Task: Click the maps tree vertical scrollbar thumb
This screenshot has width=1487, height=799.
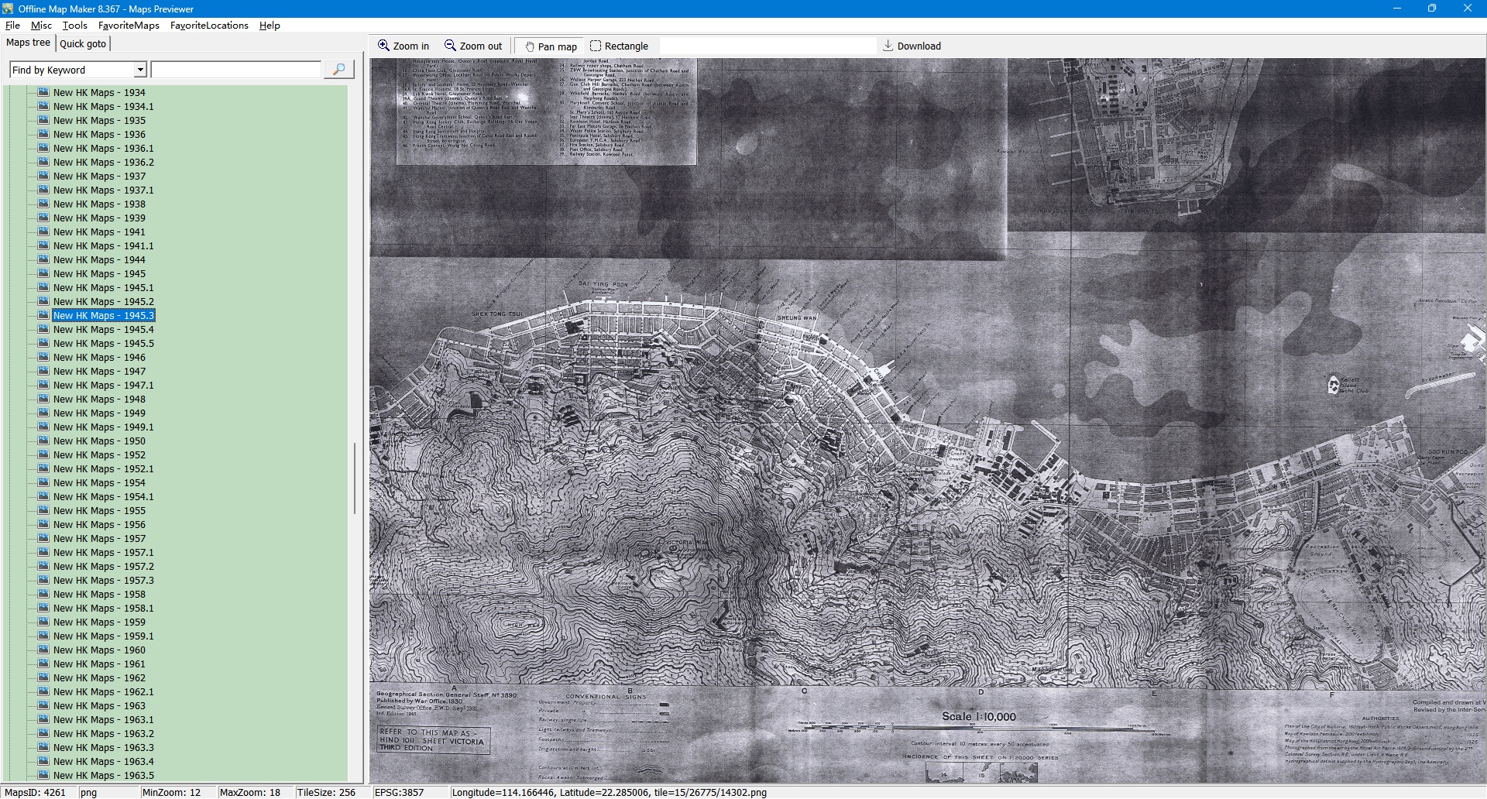Action: [355, 478]
